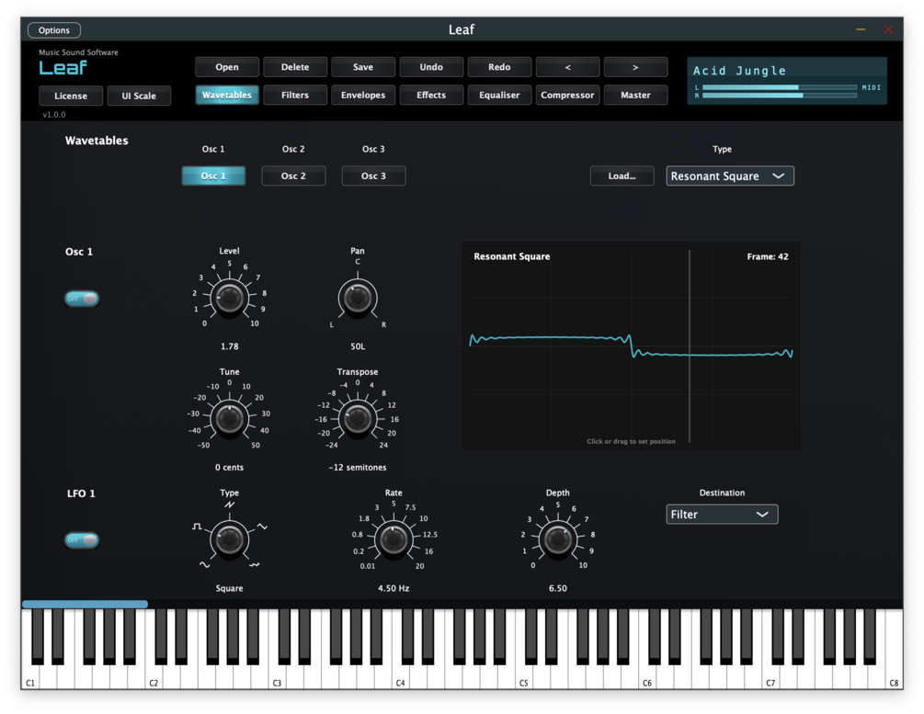
Task: Click the 4.50 Hz rate value
Action: 394,588
